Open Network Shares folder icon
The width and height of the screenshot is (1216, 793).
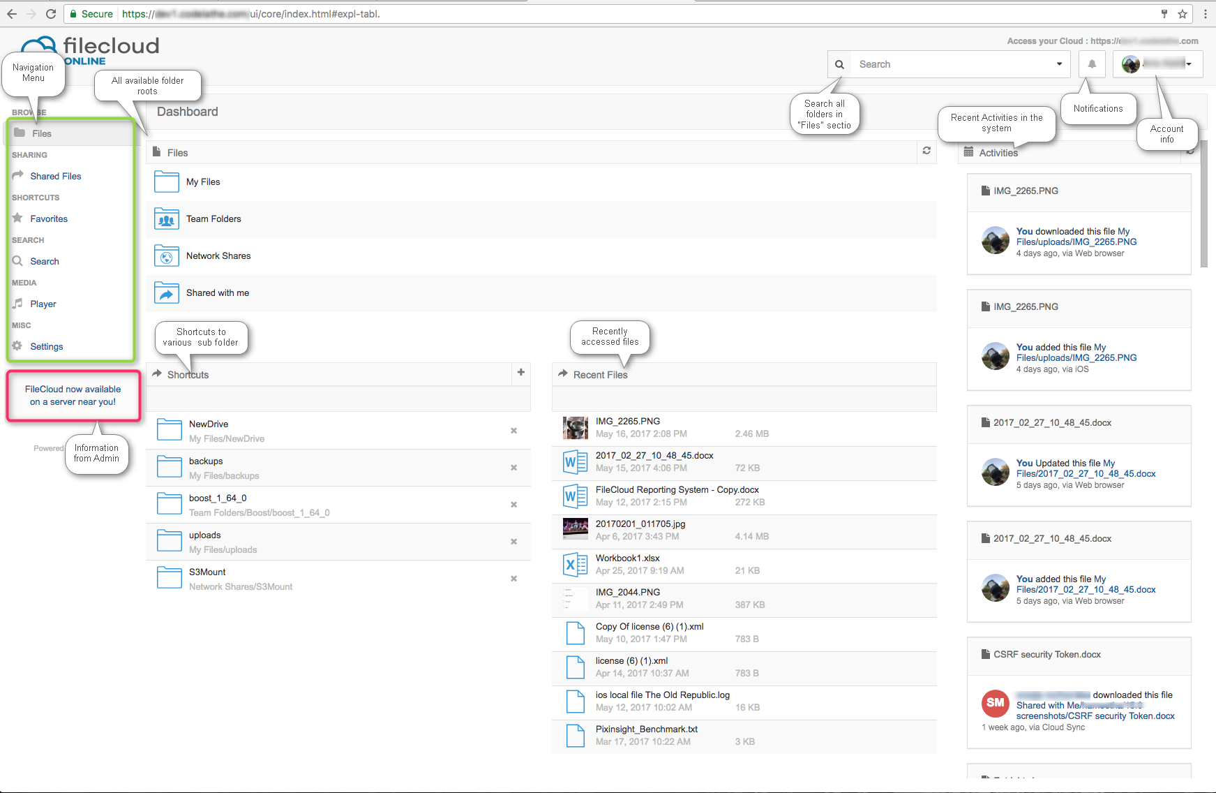pyautogui.click(x=167, y=256)
